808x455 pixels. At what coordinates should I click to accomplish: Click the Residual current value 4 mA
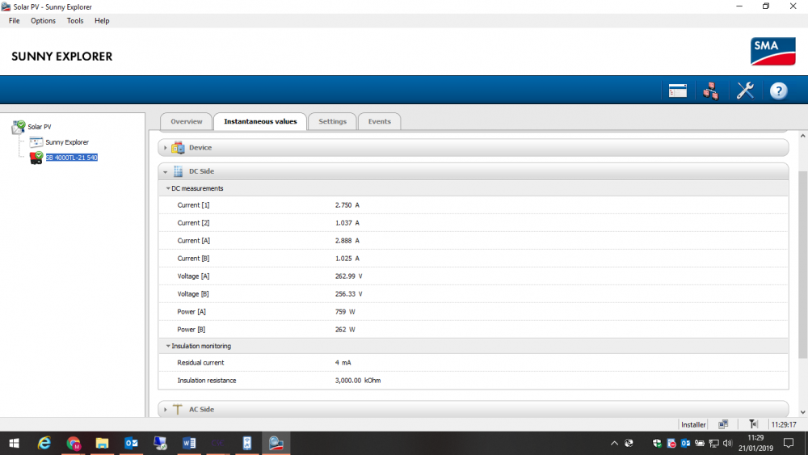[343, 363]
